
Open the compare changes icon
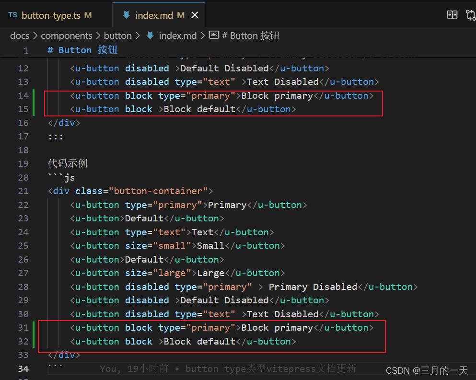pyautogui.click(x=471, y=15)
